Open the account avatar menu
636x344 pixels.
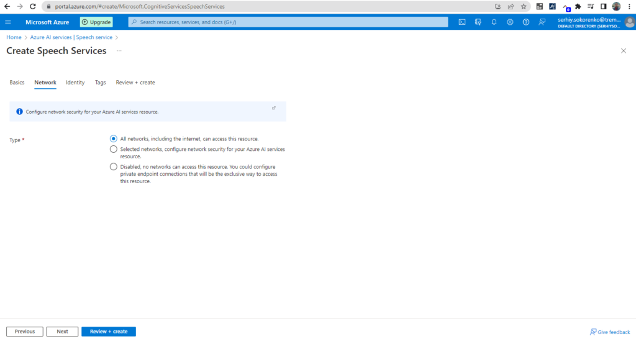630,22
